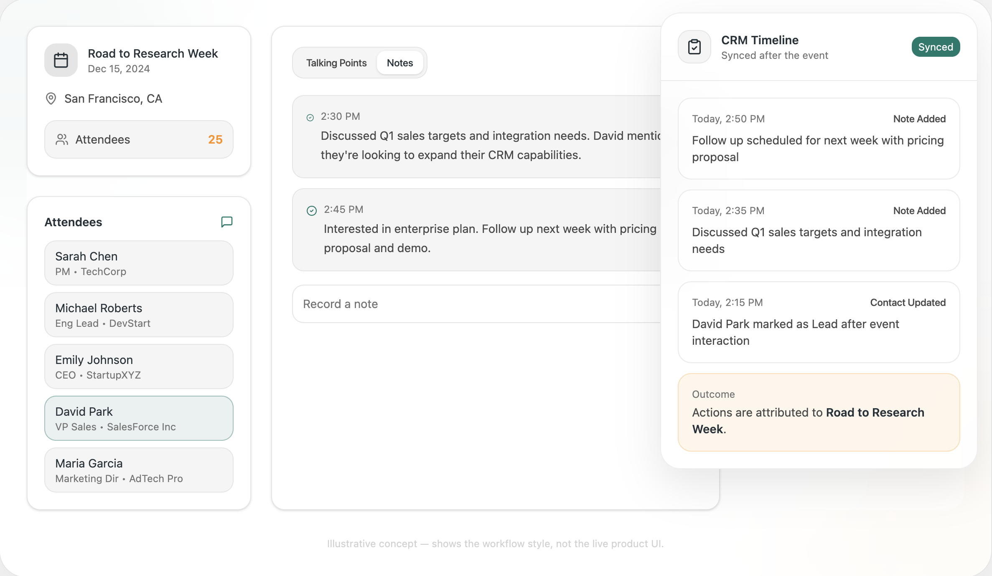Viewport: 992px width, 576px height.
Task: Open the 2:15 PM Contact Updated entry
Action: tap(818, 322)
